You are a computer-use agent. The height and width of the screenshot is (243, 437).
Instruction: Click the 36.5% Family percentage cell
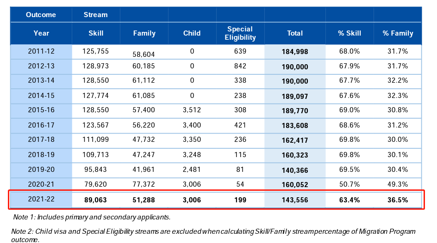point(398,200)
